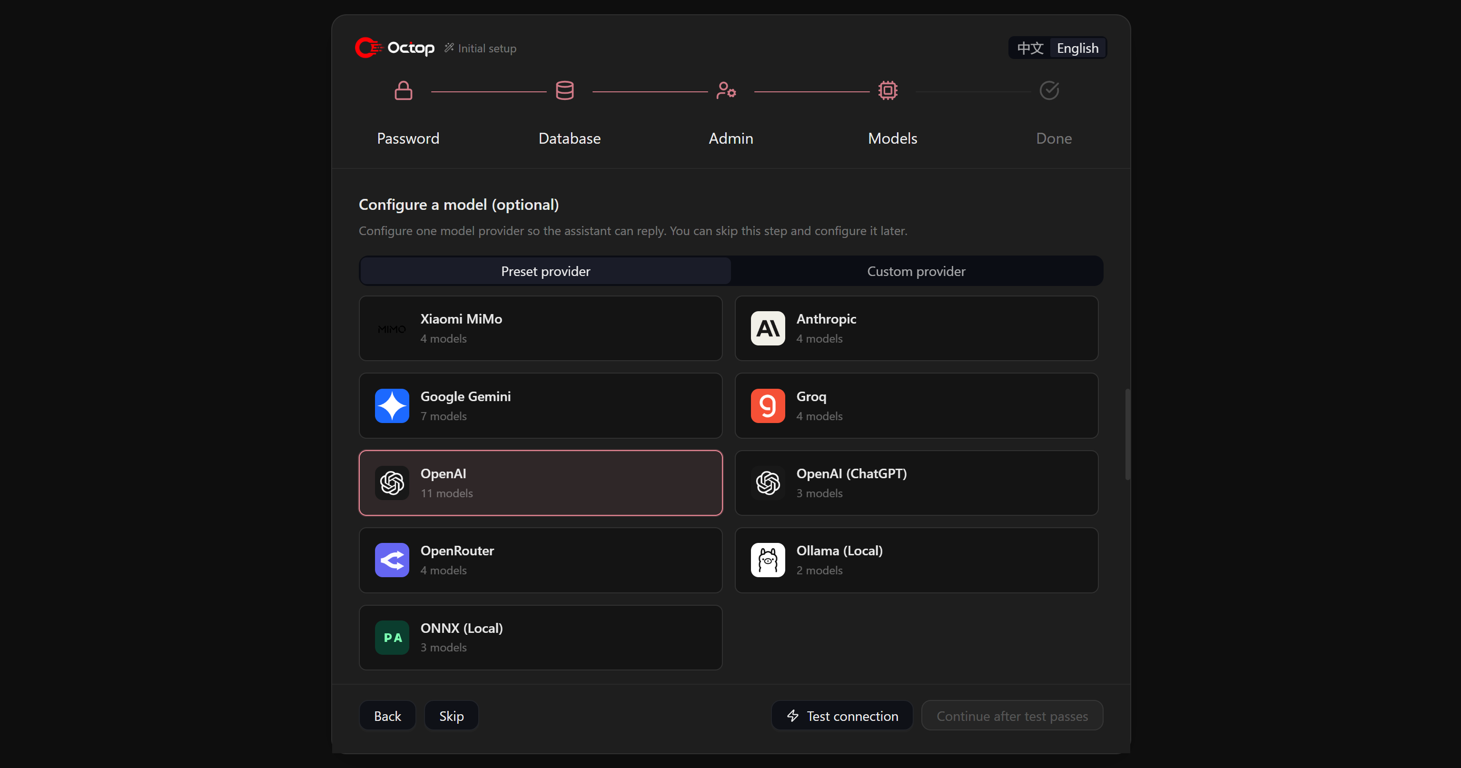
Task: Click the OpenAI 11 models logo icon
Action: [x=392, y=483]
